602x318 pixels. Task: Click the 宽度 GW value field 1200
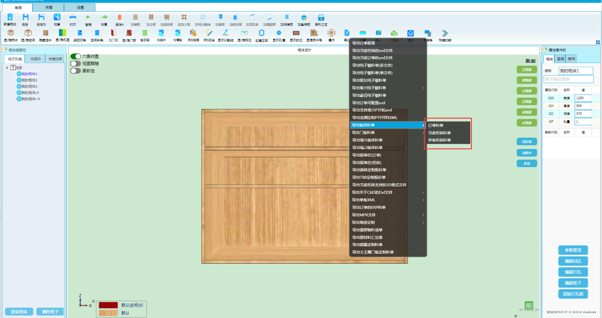coord(583,98)
